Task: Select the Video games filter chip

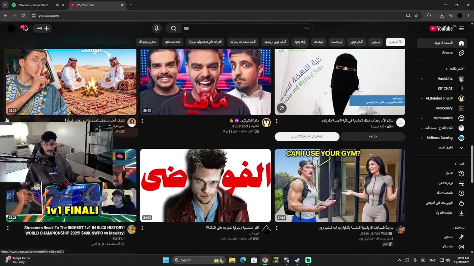Action: point(356,42)
